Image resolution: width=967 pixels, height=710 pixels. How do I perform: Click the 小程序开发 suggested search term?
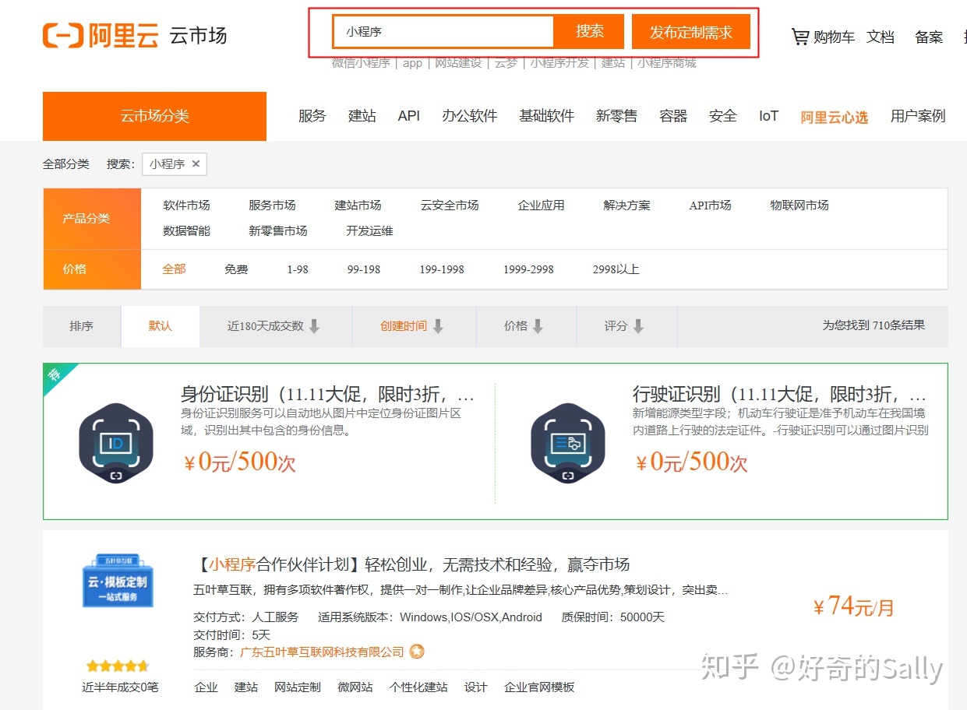tap(559, 63)
